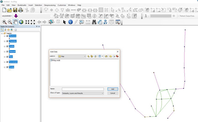
Task: Click the Add button in dialog
Action: (113, 89)
